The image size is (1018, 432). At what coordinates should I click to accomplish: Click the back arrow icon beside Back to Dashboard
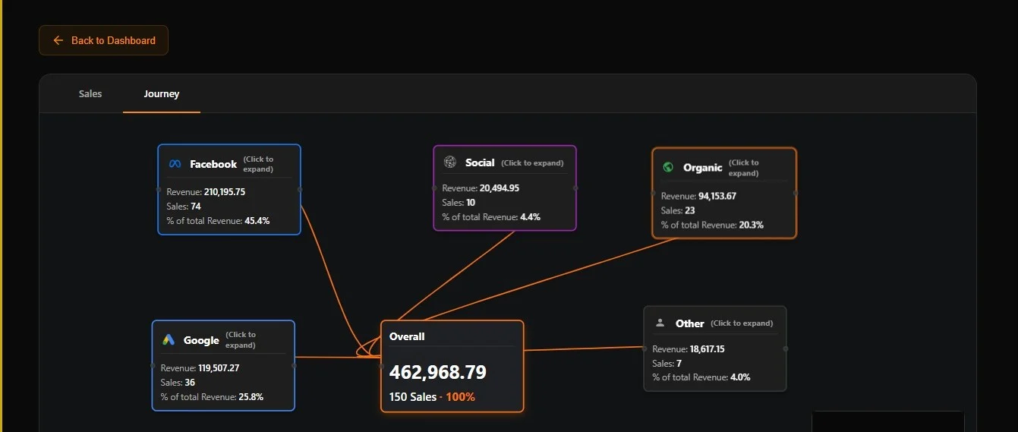(58, 40)
